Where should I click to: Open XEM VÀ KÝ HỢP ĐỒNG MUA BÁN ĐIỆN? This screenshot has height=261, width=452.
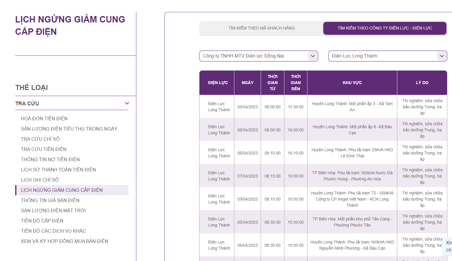[x=64, y=241]
